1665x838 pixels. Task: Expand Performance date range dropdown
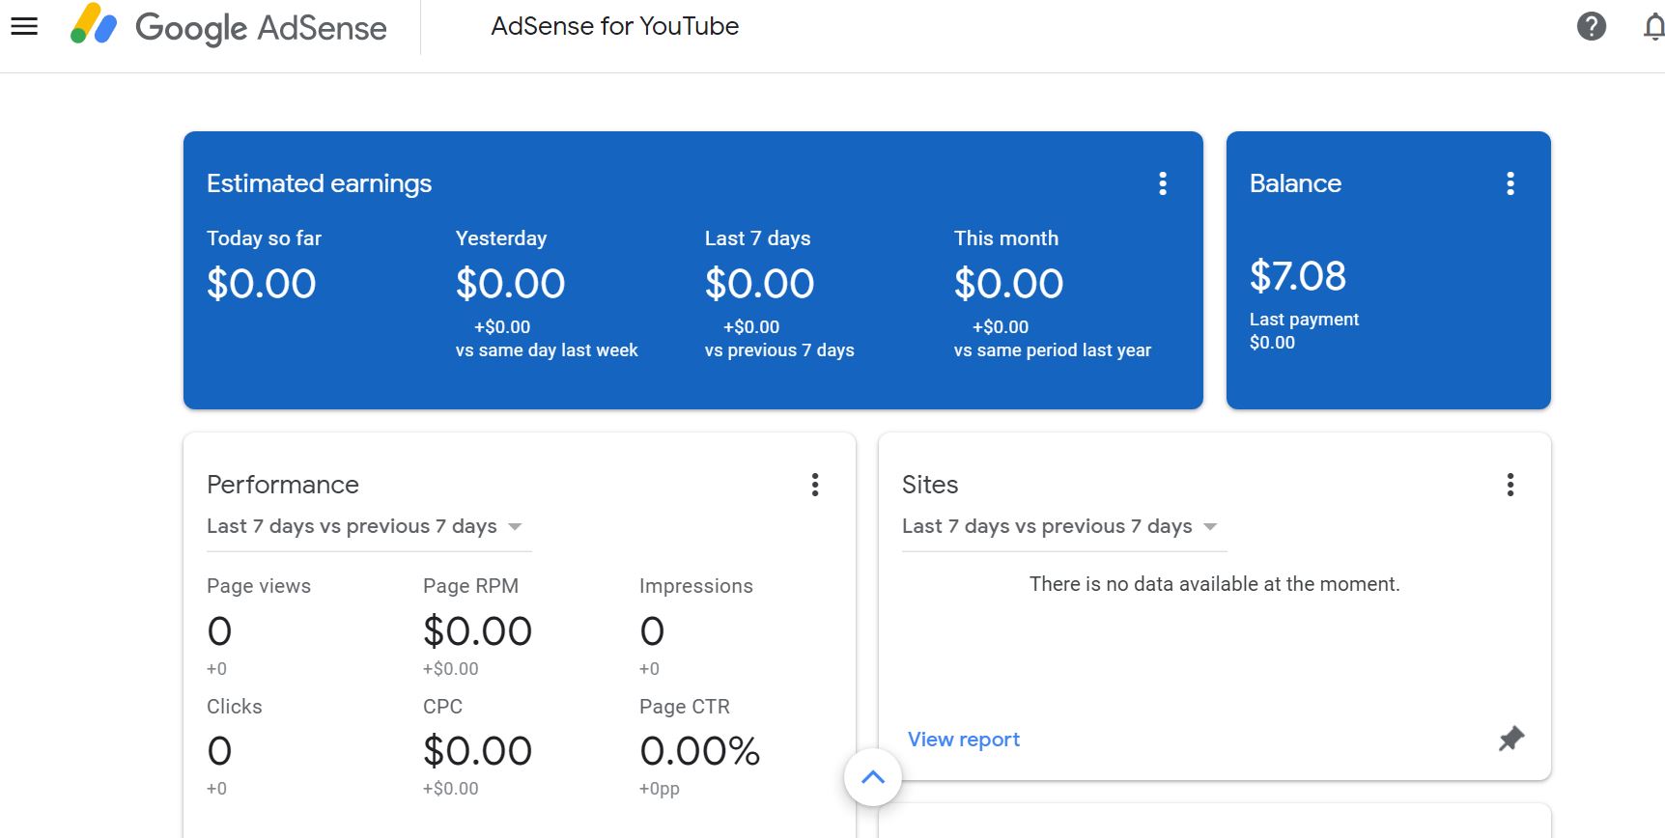(x=369, y=526)
